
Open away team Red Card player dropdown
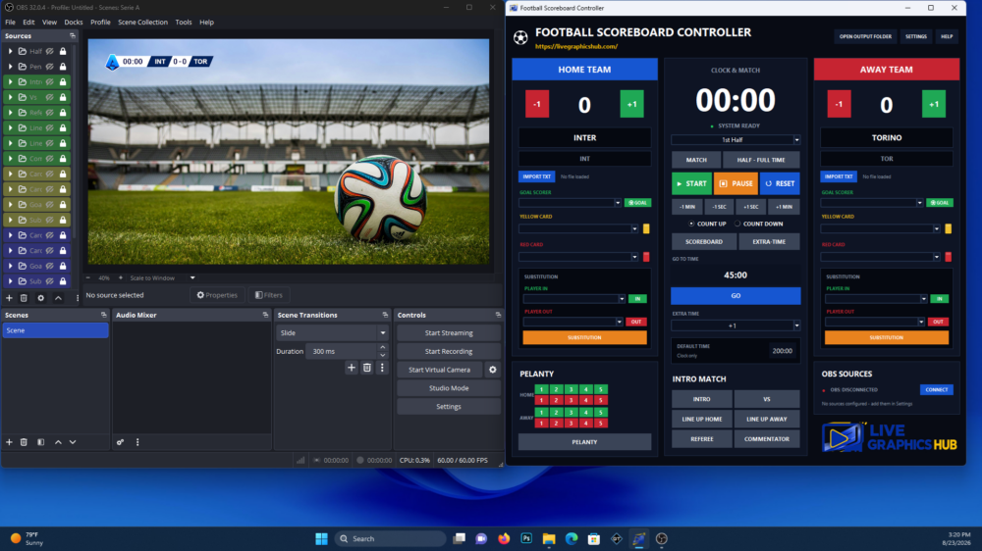click(880, 257)
